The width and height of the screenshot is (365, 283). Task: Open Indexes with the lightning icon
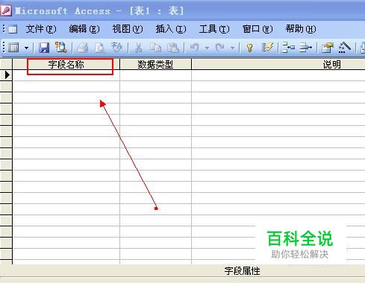267,47
